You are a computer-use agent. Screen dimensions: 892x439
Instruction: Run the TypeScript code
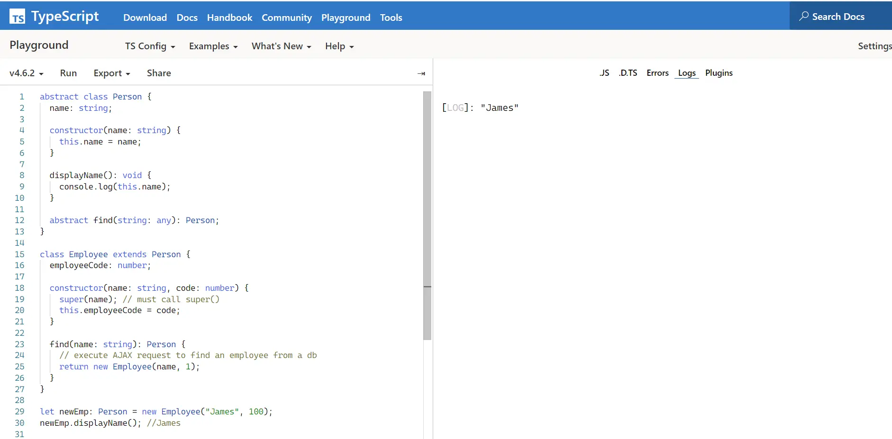pyautogui.click(x=68, y=73)
